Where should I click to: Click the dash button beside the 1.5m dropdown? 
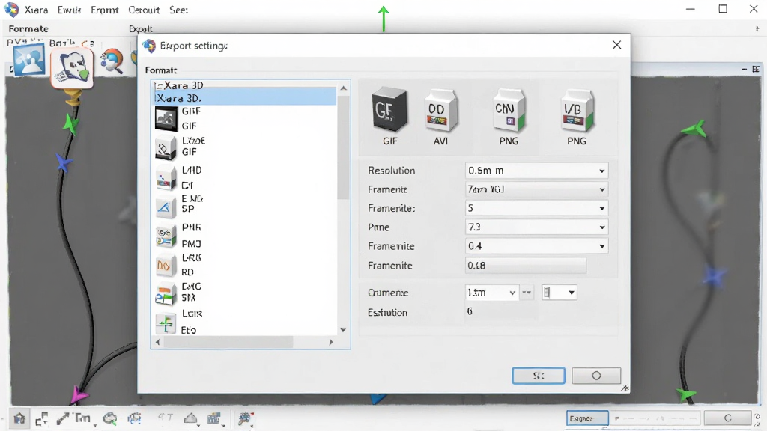527,293
